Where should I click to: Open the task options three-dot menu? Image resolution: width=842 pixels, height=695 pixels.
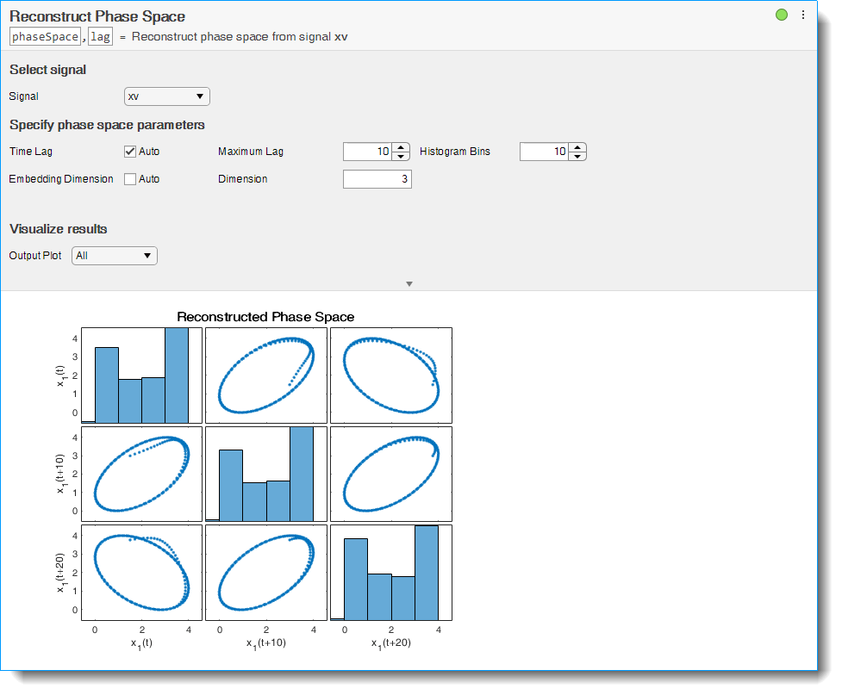tap(803, 15)
